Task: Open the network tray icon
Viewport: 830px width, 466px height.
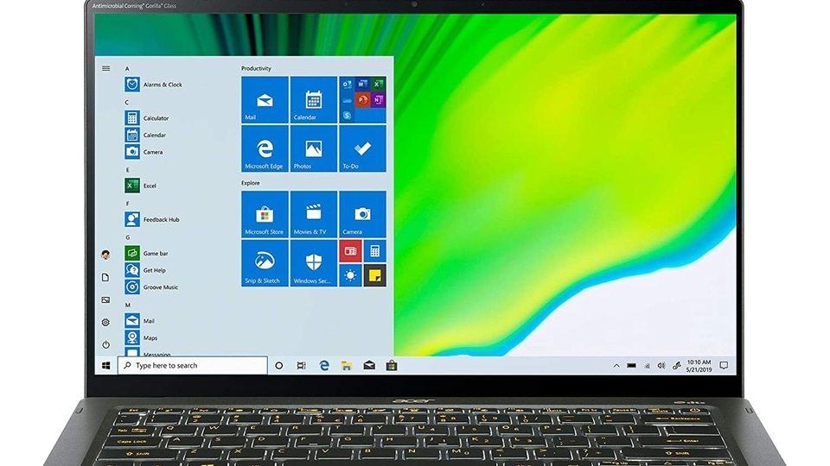Action: pyautogui.click(x=647, y=366)
